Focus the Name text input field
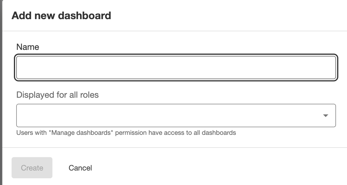This screenshot has width=347, height=185. (176, 68)
